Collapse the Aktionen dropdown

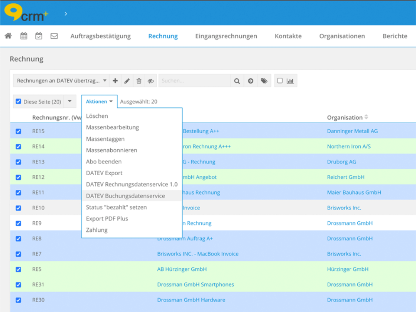99,102
